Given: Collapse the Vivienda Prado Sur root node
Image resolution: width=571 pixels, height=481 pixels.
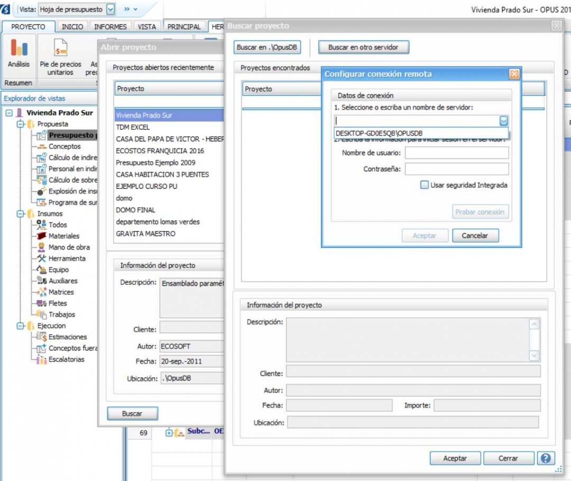Looking at the screenshot, I should [9, 113].
